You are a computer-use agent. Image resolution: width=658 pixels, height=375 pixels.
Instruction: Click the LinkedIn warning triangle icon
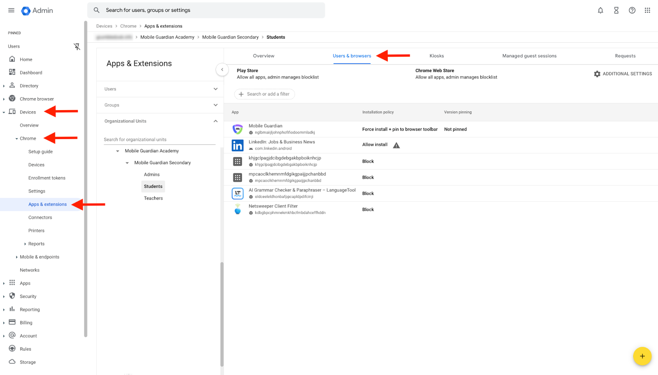pyautogui.click(x=396, y=145)
